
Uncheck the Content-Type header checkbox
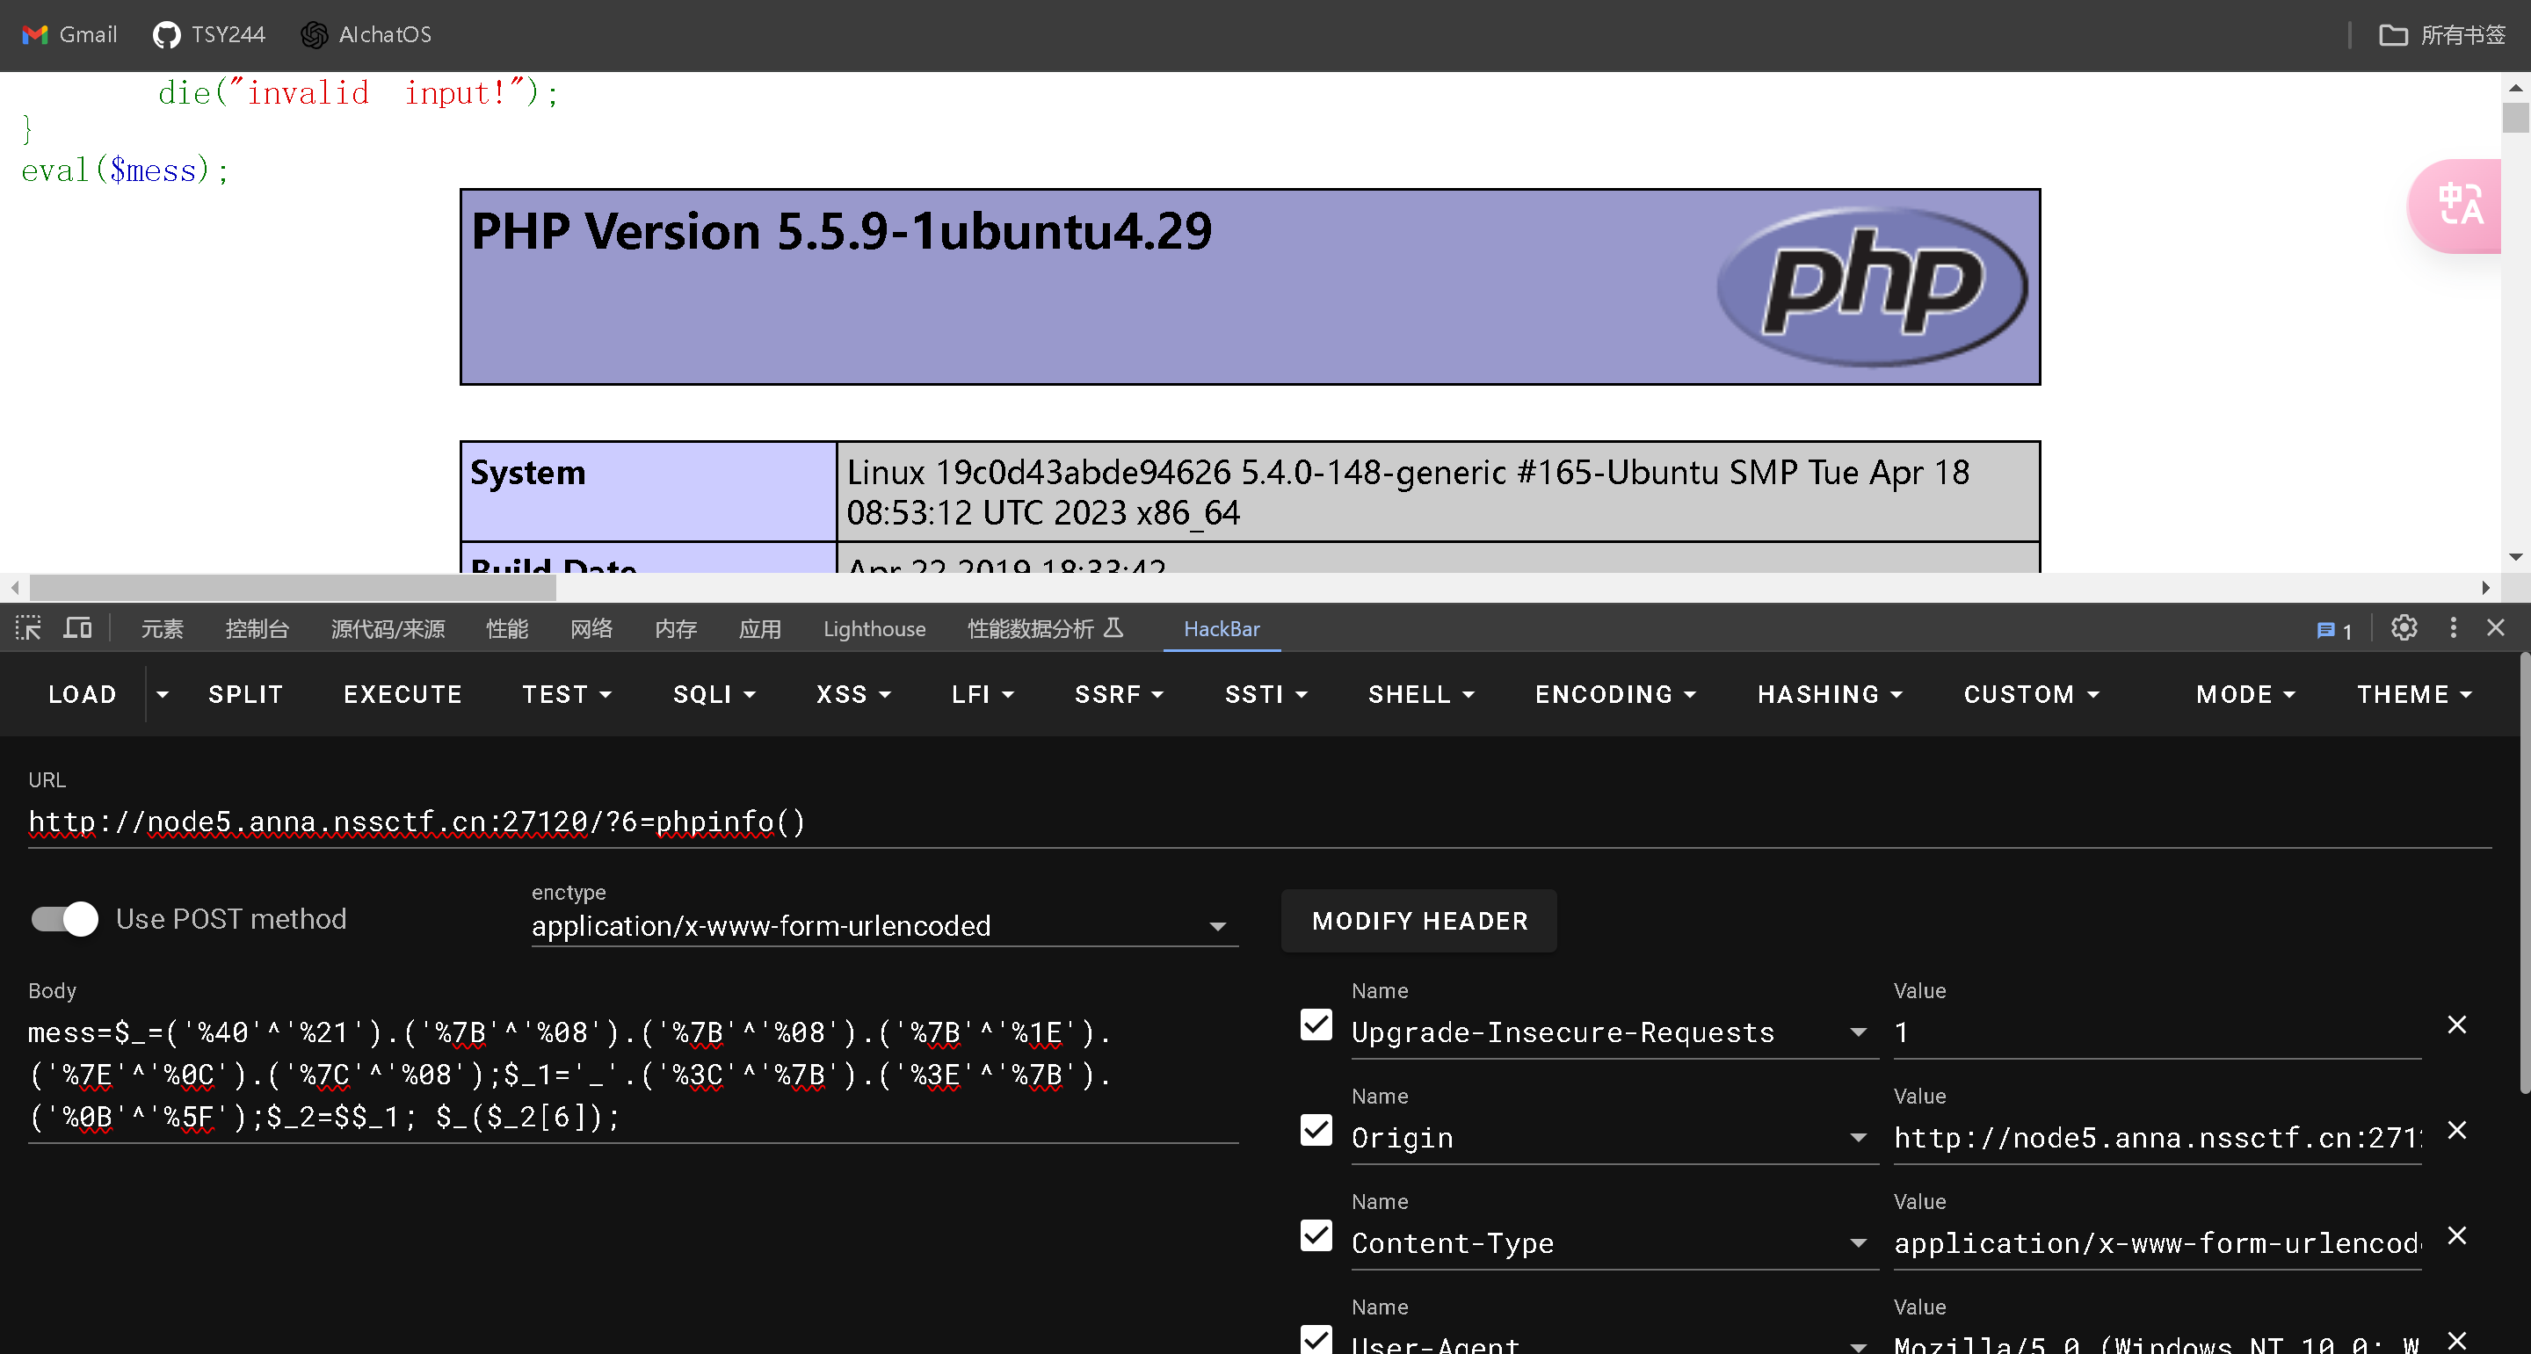point(1316,1236)
